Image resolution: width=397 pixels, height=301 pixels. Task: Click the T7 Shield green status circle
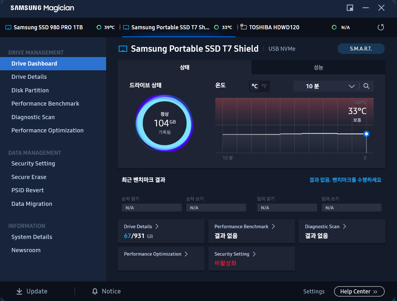coord(216,27)
